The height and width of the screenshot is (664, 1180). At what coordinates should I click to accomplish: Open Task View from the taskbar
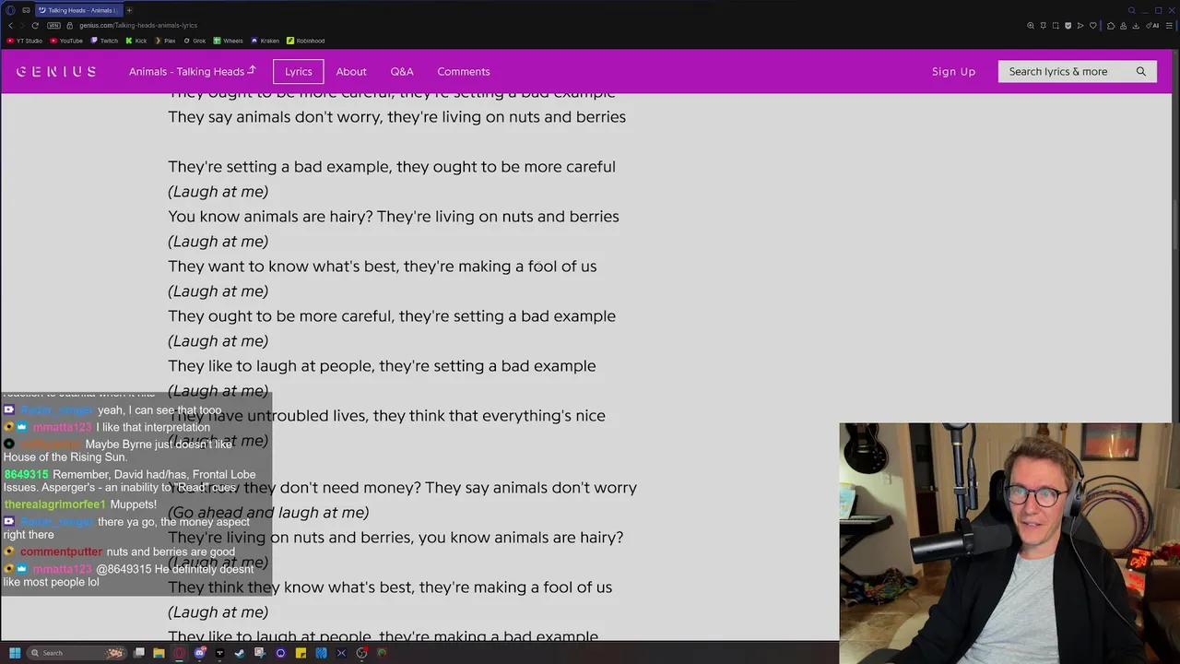pyautogui.click(x=139, y=653)
